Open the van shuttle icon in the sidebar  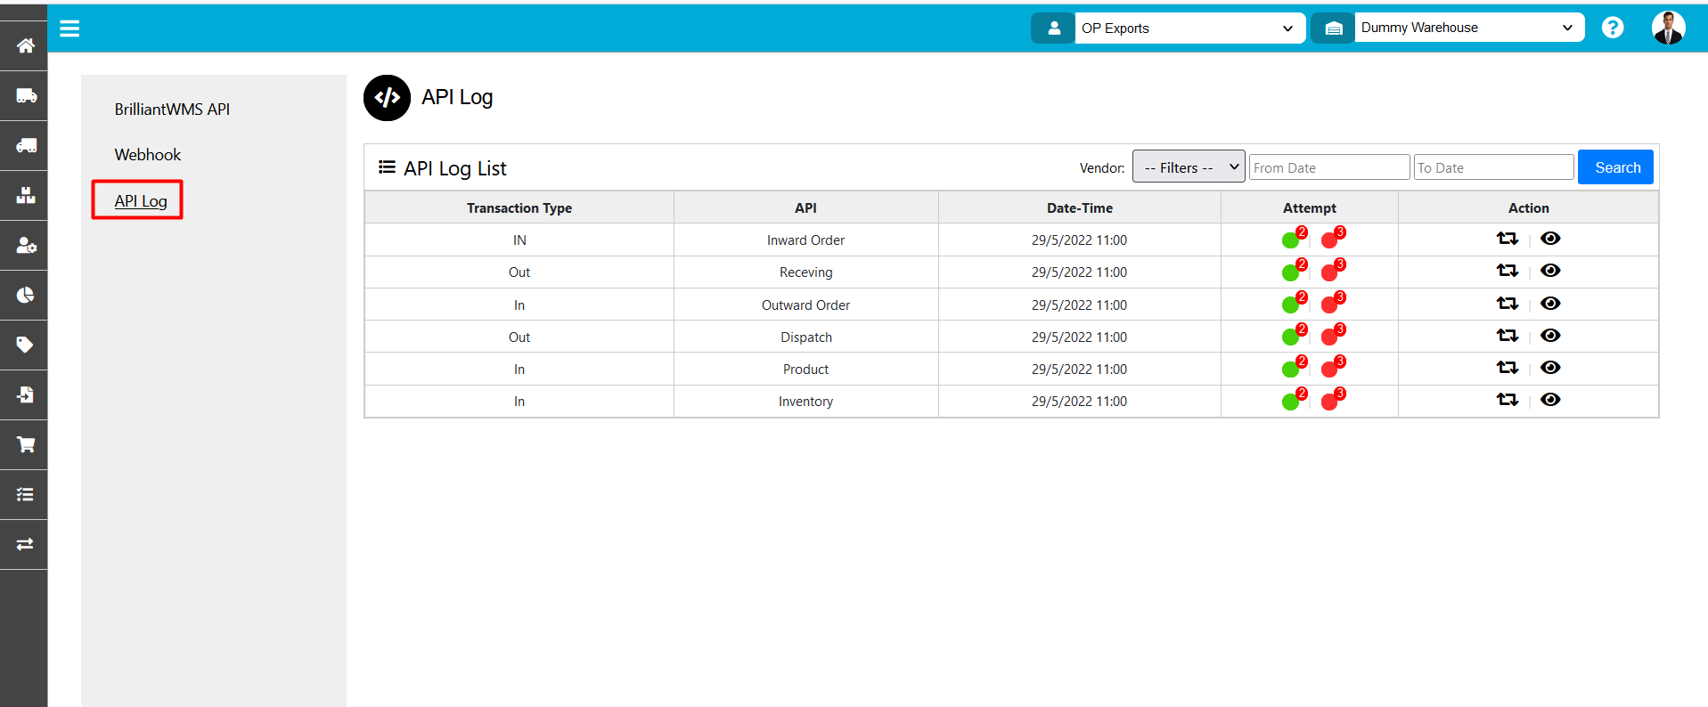click(25, 145)
